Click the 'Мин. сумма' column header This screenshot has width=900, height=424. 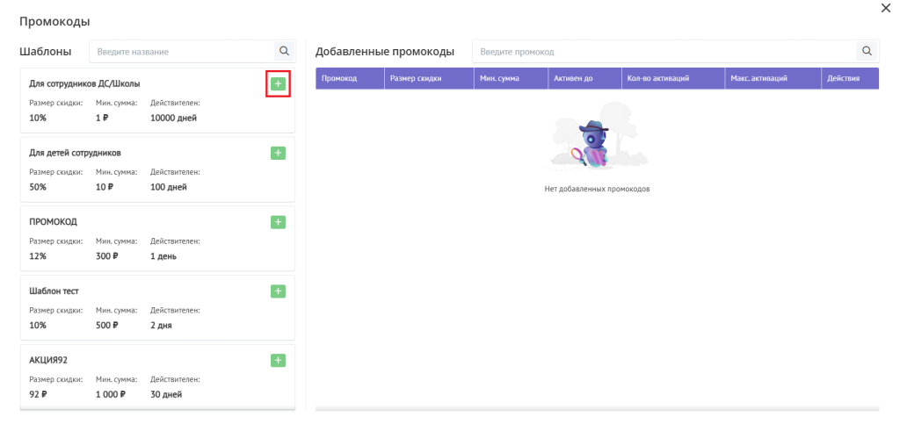pyautogui.click(x=499, y=79)
